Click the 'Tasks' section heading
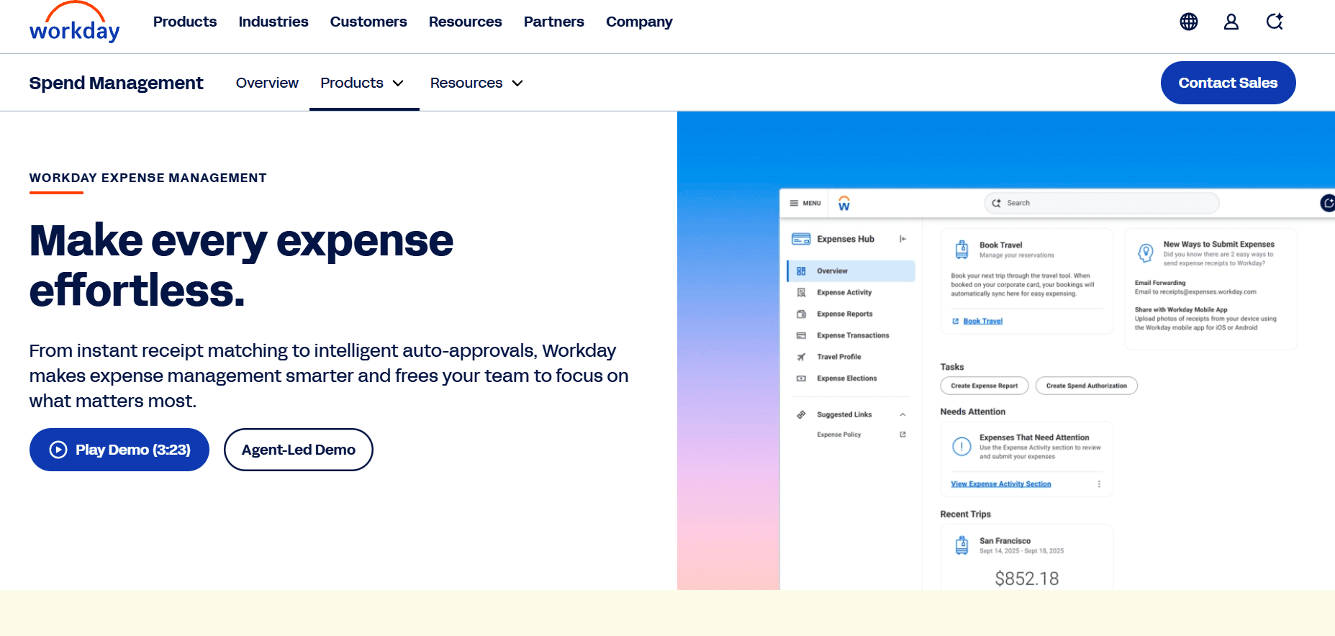The image size is (1335, 636). click(952, 367)
